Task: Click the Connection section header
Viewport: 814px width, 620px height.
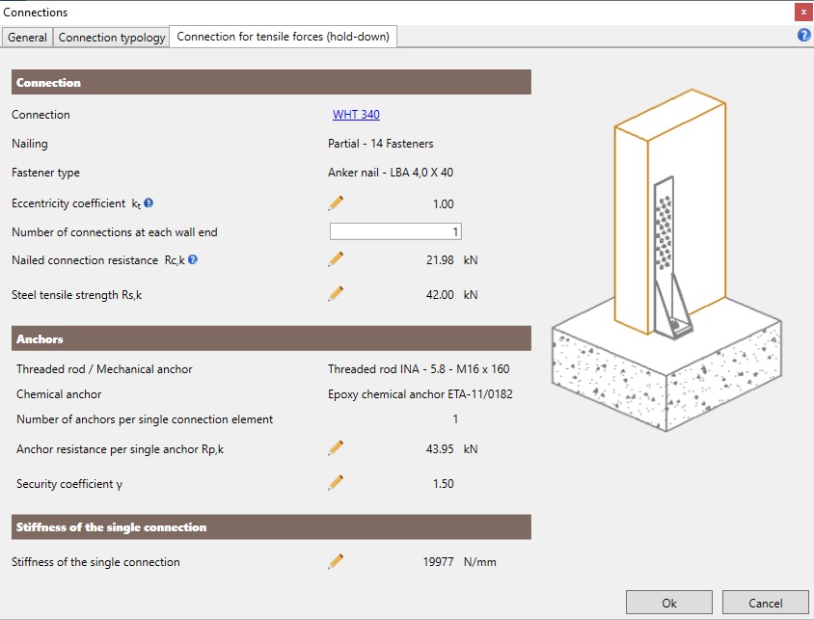Action: click(271, 82)
